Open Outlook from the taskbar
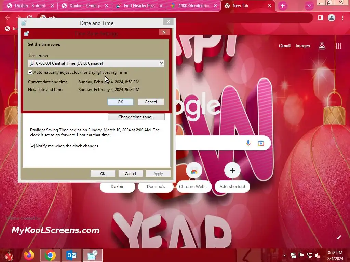350x262 pixels. 71,255
